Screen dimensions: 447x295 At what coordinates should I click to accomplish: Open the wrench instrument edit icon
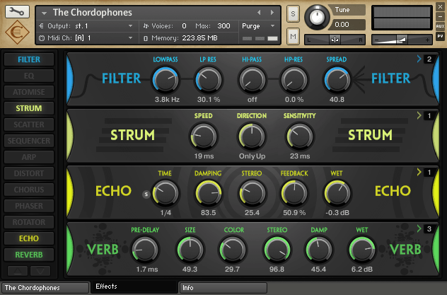[17, 11]
